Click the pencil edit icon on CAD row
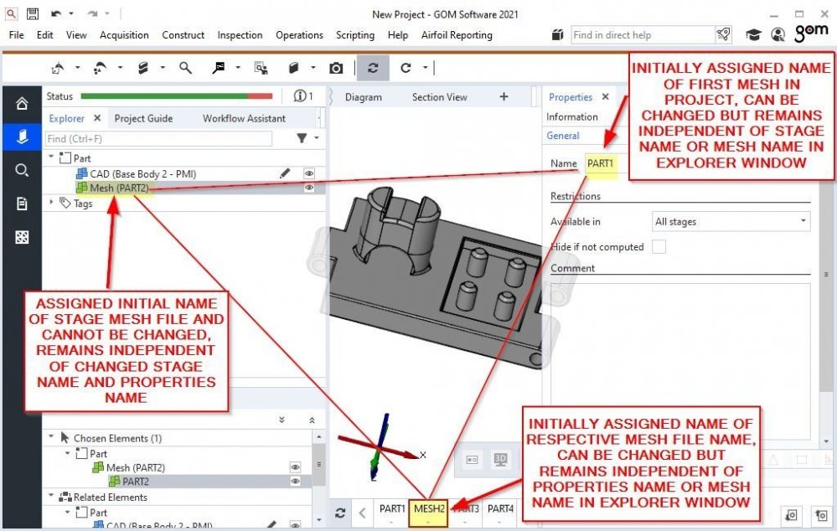 (285, 173)
